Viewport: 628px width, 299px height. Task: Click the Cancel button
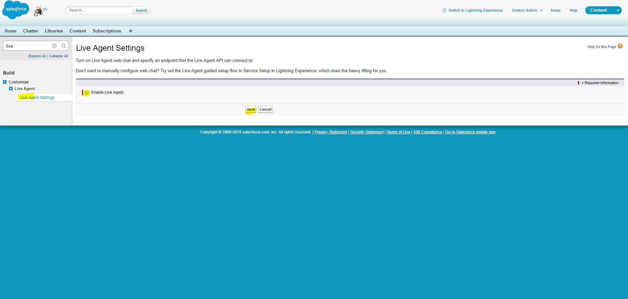[x=266, y=109]
